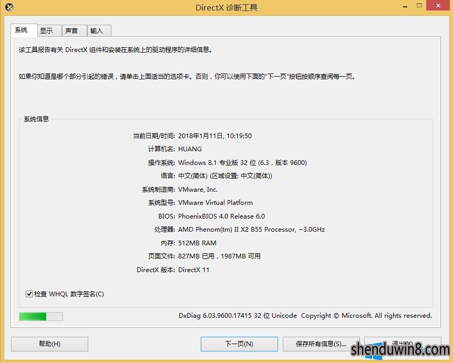The image size is (453, 363).
Task: Click the page file value 827MB 已用
Action: pyautogui.click(x=219, y=256)
